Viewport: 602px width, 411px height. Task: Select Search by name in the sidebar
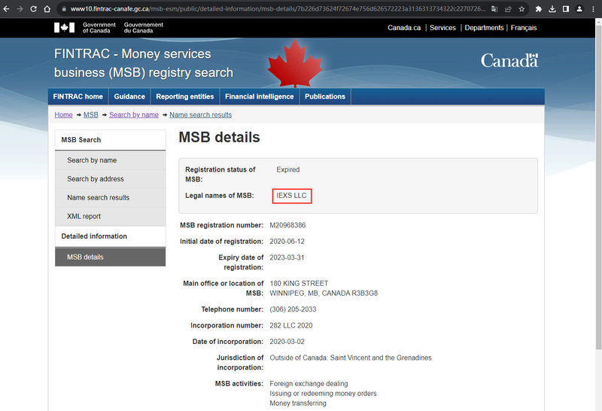click(x=110, y=160)
